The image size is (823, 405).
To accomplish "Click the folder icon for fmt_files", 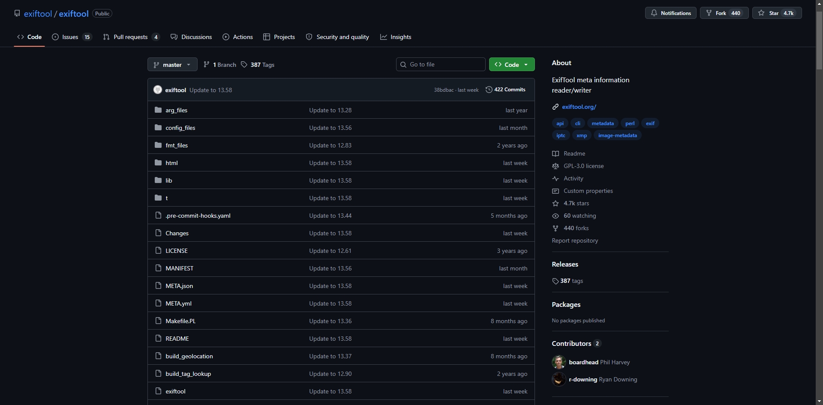I will tap(158, 145).
